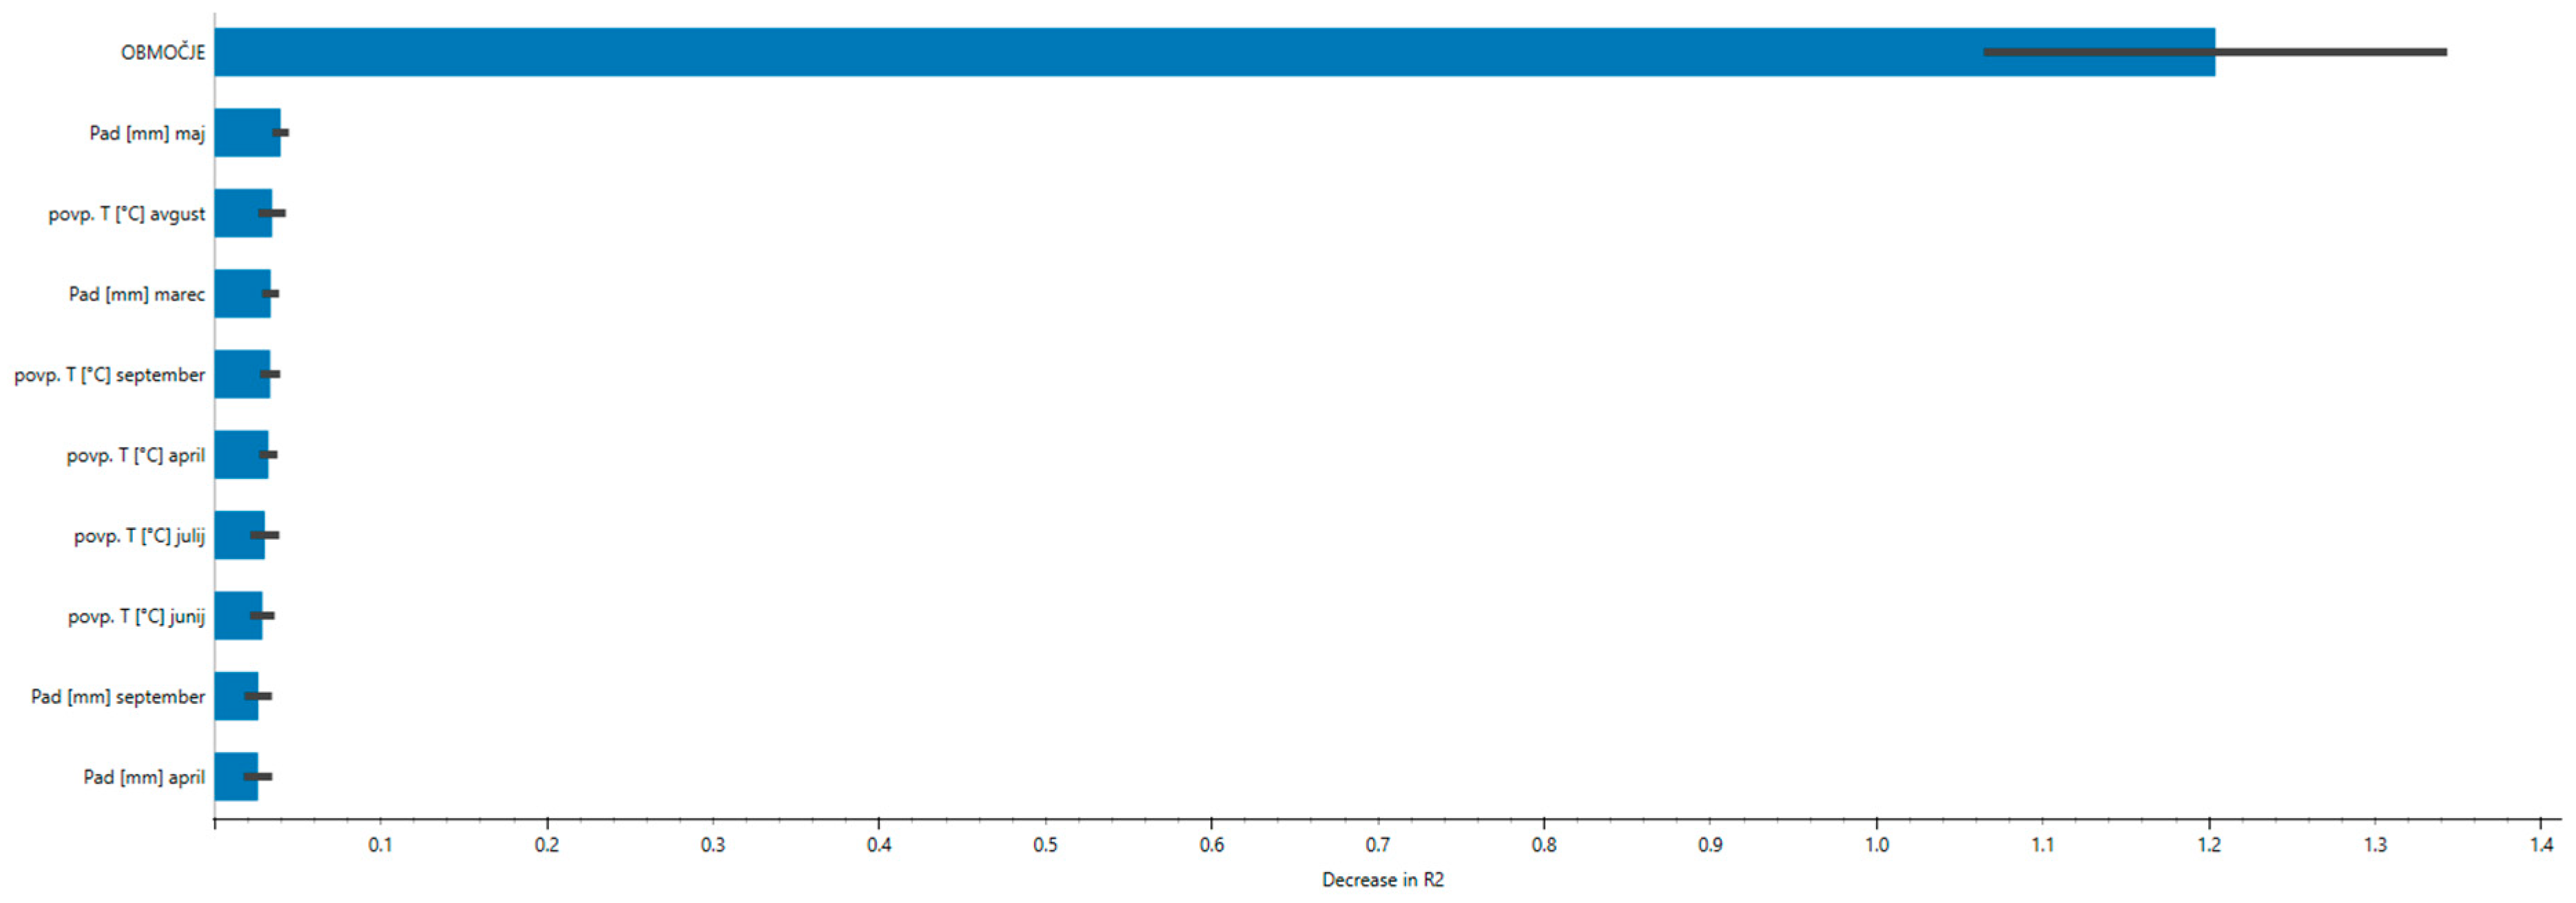
Task: Select the Pad [mm] september bar
Action: [x=229, y=696]
